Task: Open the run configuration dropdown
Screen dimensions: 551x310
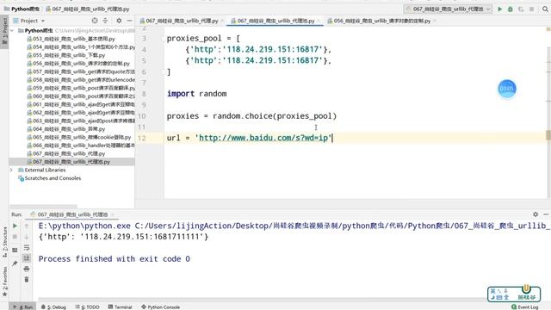Action: 448,9
